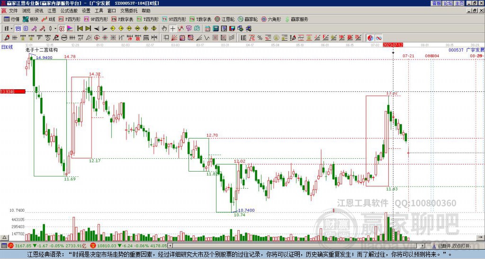
Task: Open the candlestick style dropdown arrow
Action: click(55, 29)
